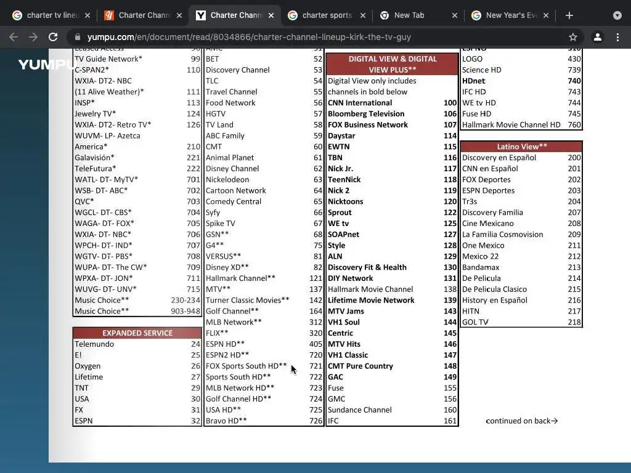Close the 'charter tv lineup' tab

click(x=88, y=15)
